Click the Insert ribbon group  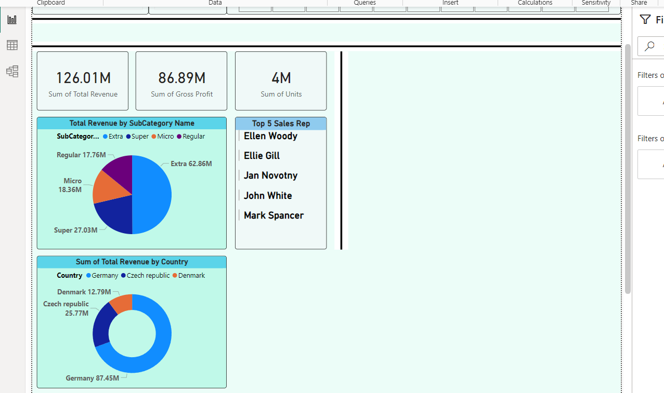450,3
